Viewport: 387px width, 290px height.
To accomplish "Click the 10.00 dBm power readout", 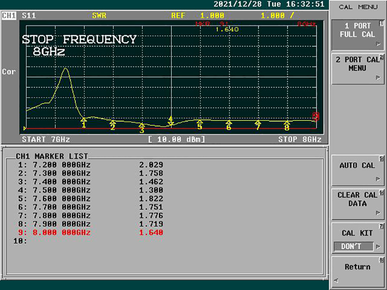I will tap(177, 139).
